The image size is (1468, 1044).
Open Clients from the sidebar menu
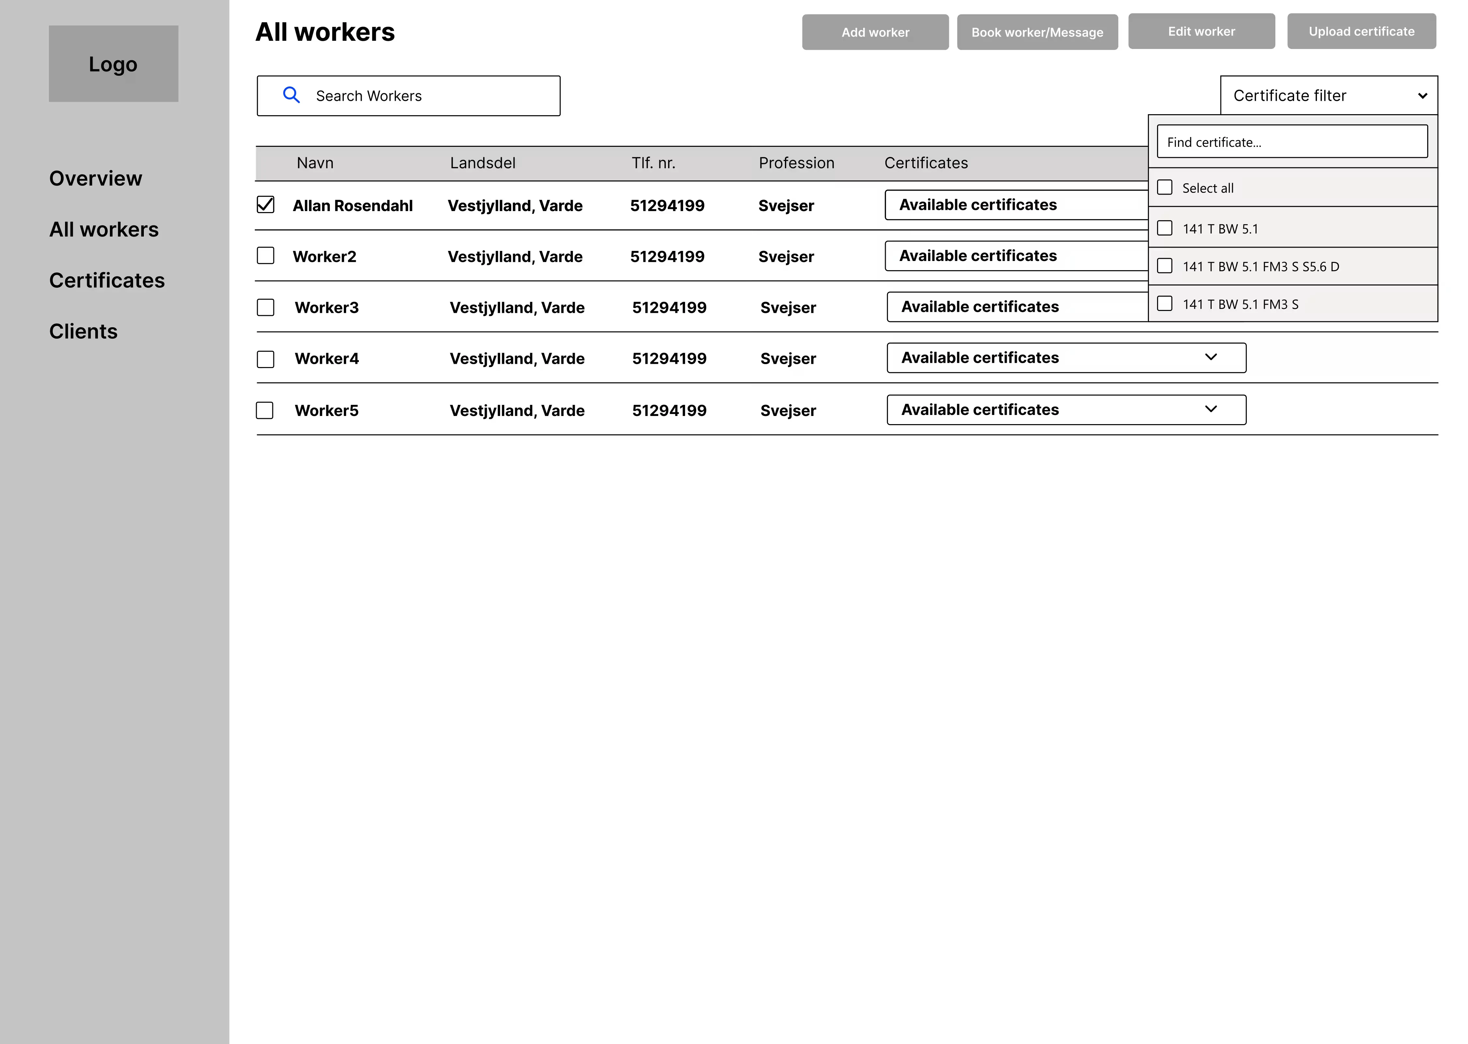click(x=84, y=331)
